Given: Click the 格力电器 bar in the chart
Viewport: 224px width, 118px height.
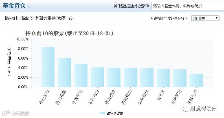Looking at the screenshot, I should point(64,72).
